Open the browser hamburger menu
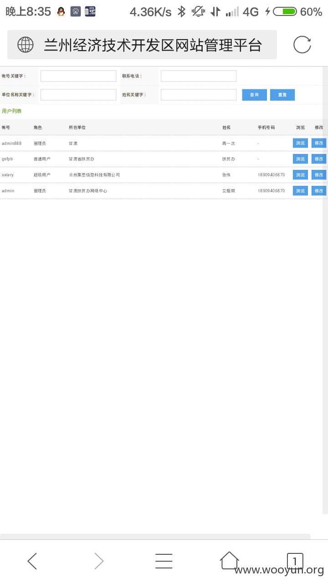Viewport: 328px width, 583px height. pyautogui.click(x=164, y=561)
